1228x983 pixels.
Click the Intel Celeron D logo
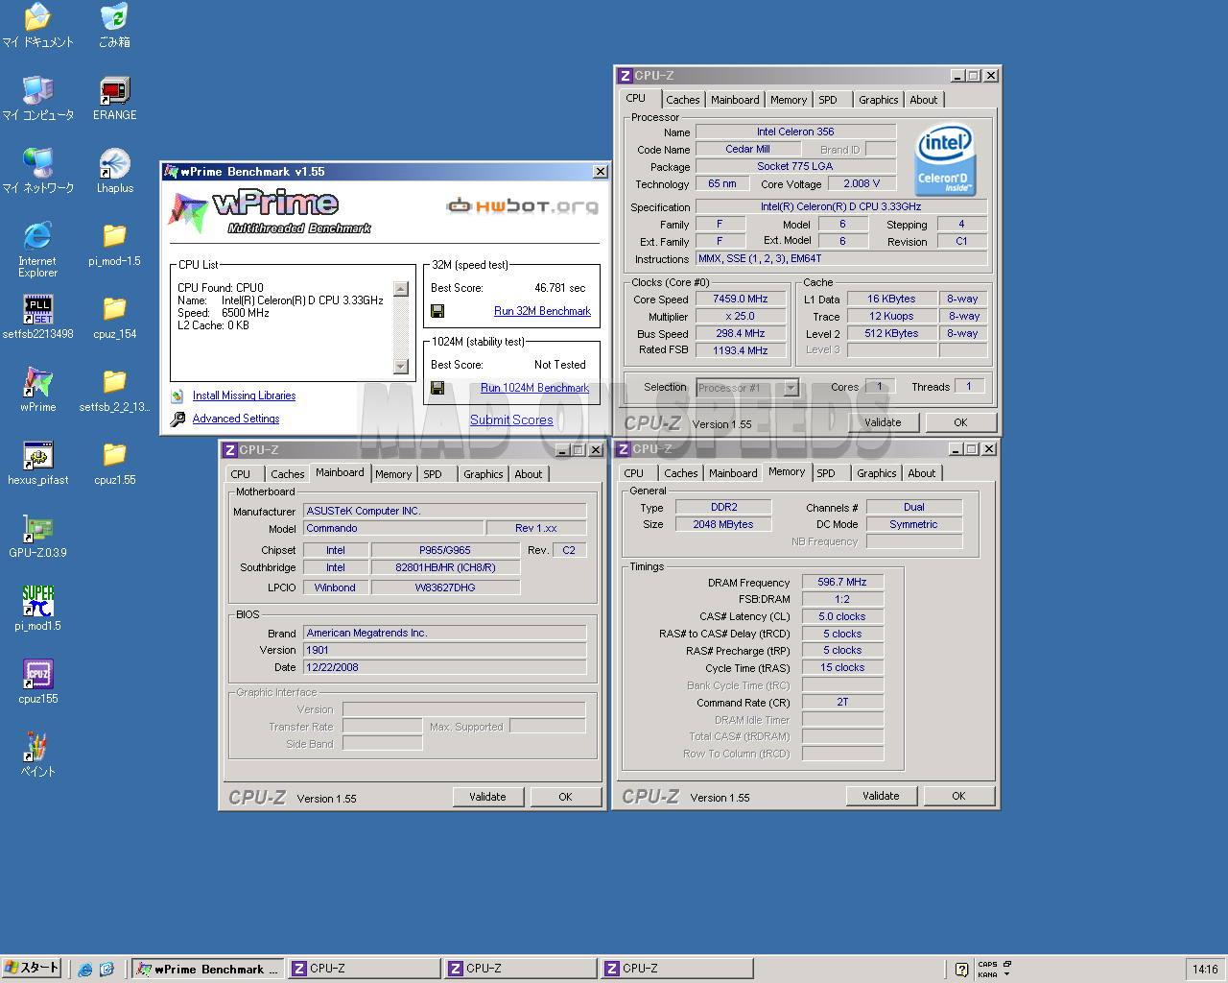click(945, 159)
